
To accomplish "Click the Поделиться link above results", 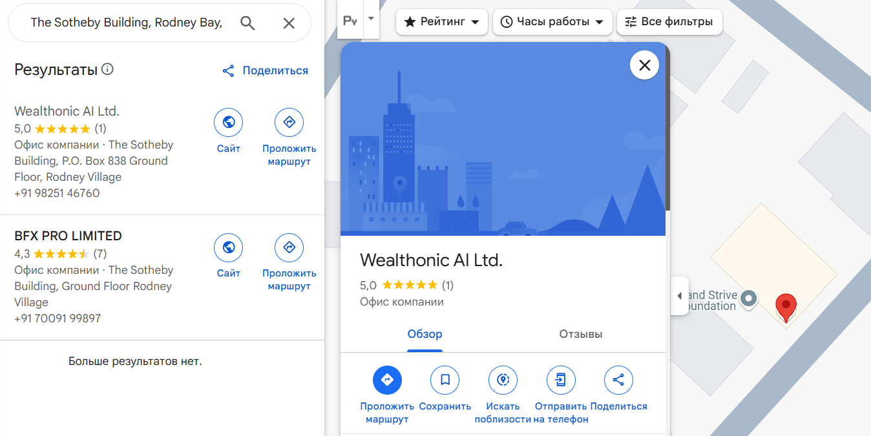I will coord(265,70).
